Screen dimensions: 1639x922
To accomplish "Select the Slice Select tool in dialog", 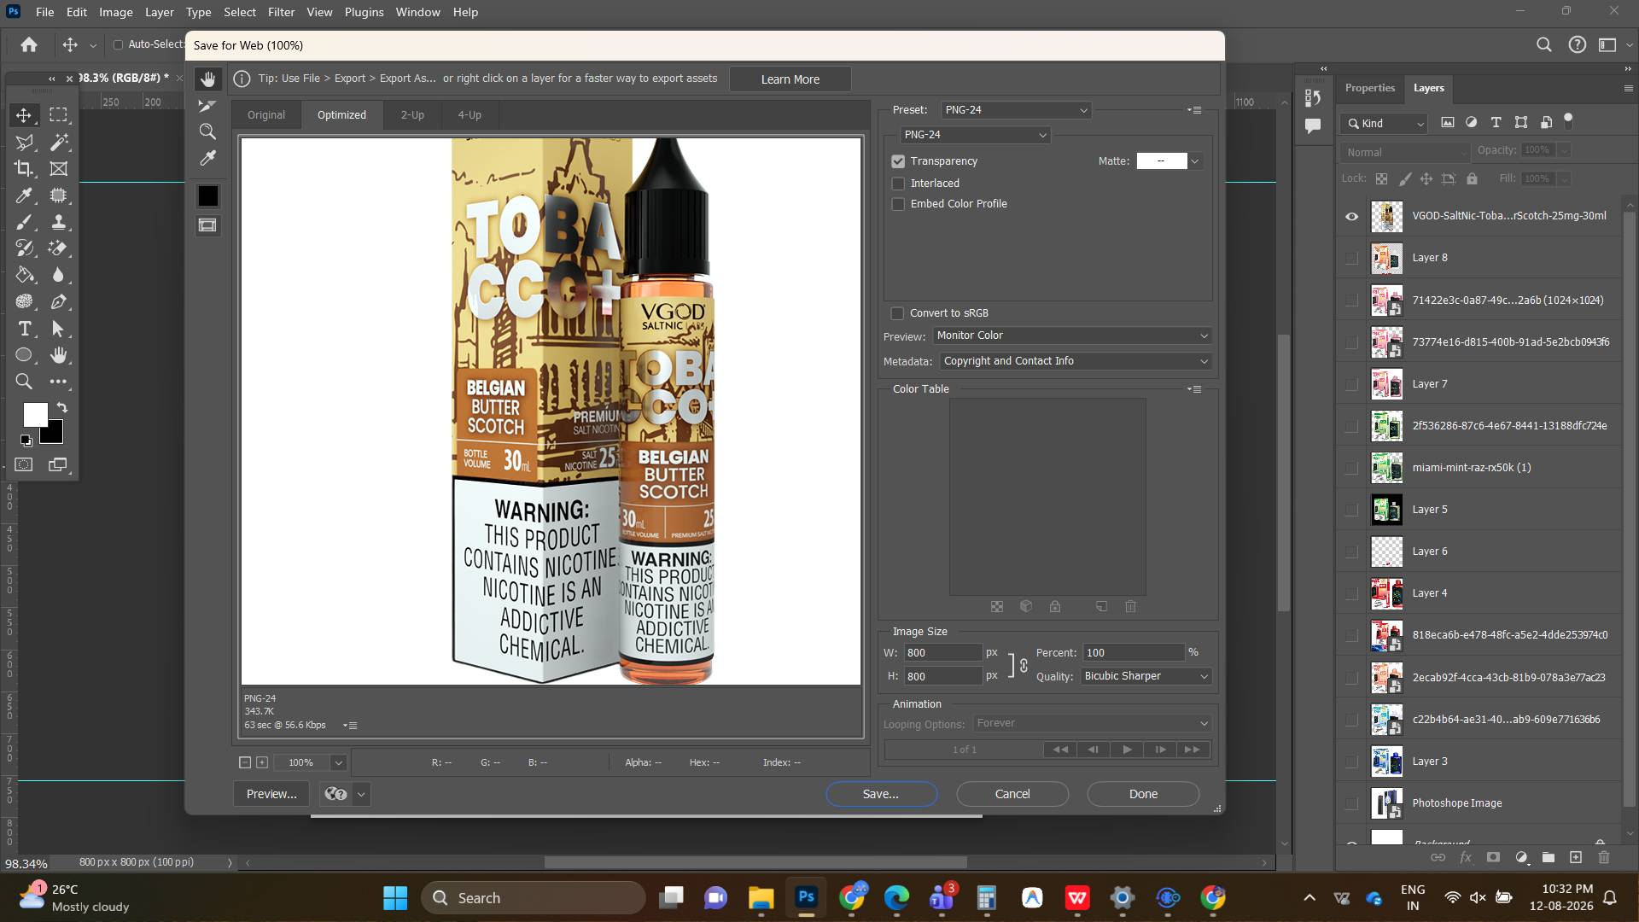I will (207, 106).
